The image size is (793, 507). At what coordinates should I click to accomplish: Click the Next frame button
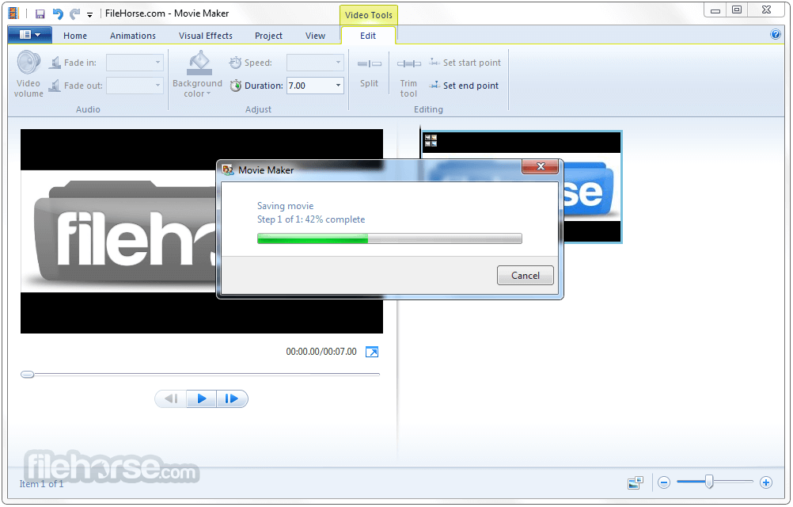232,398
